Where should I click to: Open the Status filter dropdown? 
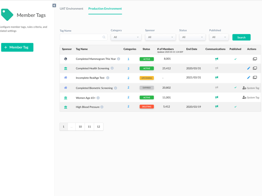[x=192, y=37]
